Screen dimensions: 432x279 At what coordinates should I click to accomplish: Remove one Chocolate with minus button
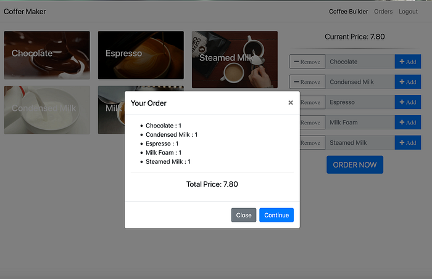307,62
